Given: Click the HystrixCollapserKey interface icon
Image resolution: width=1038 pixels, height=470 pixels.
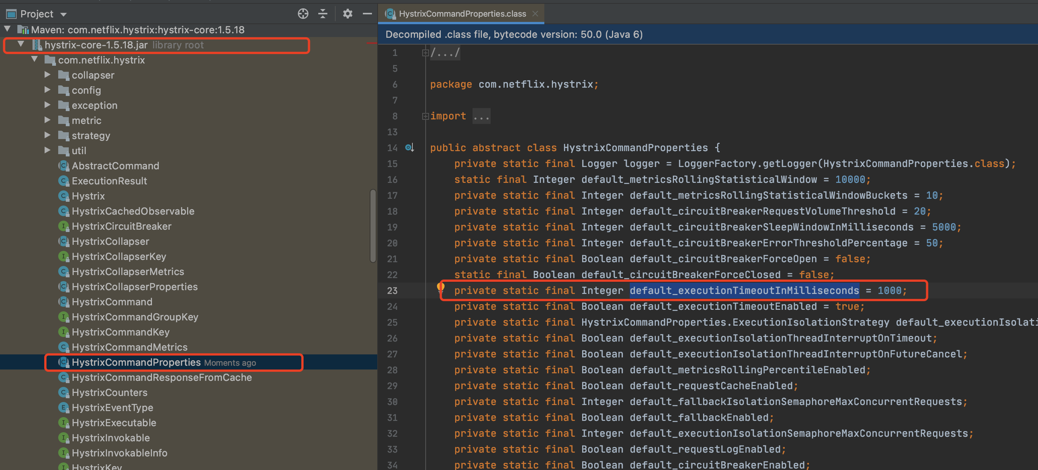Looking at the screenshot, I should pos(64,256).
